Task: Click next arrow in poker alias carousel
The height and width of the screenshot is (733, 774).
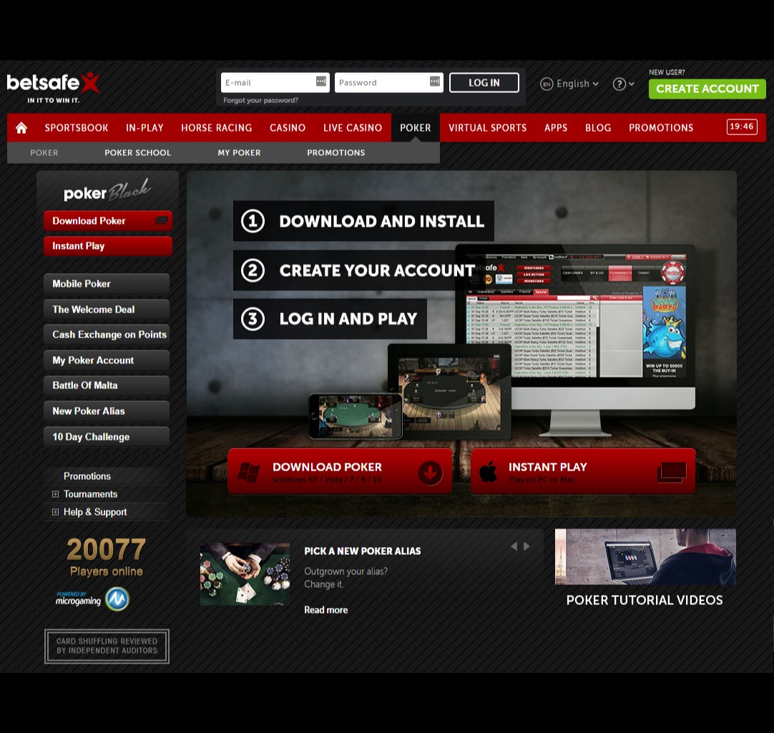Action: [x=527, y=546]
